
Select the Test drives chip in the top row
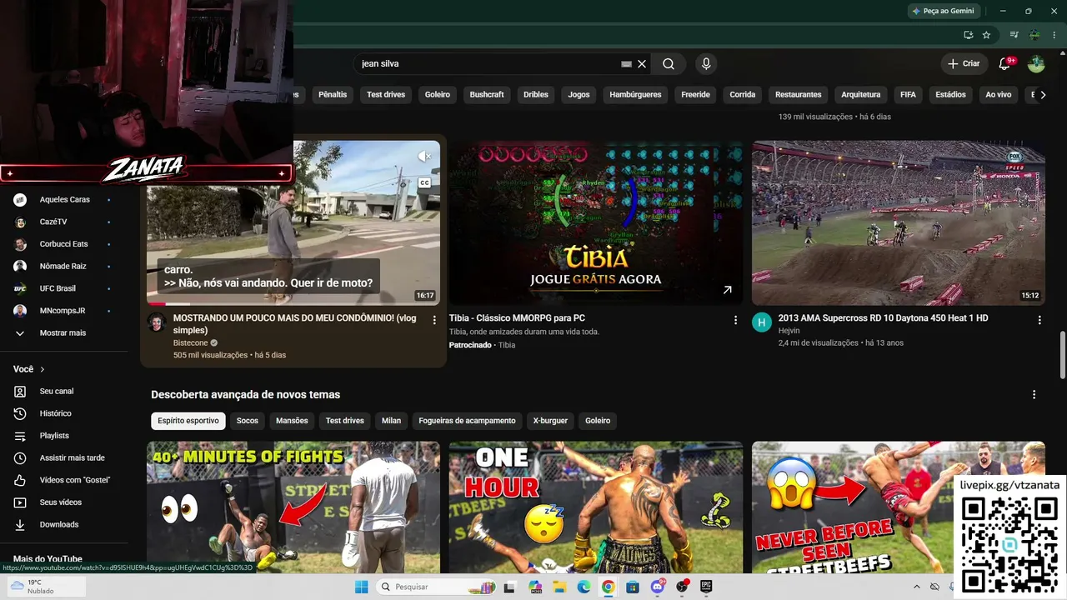pyautogui.click(x=386, y=95)
